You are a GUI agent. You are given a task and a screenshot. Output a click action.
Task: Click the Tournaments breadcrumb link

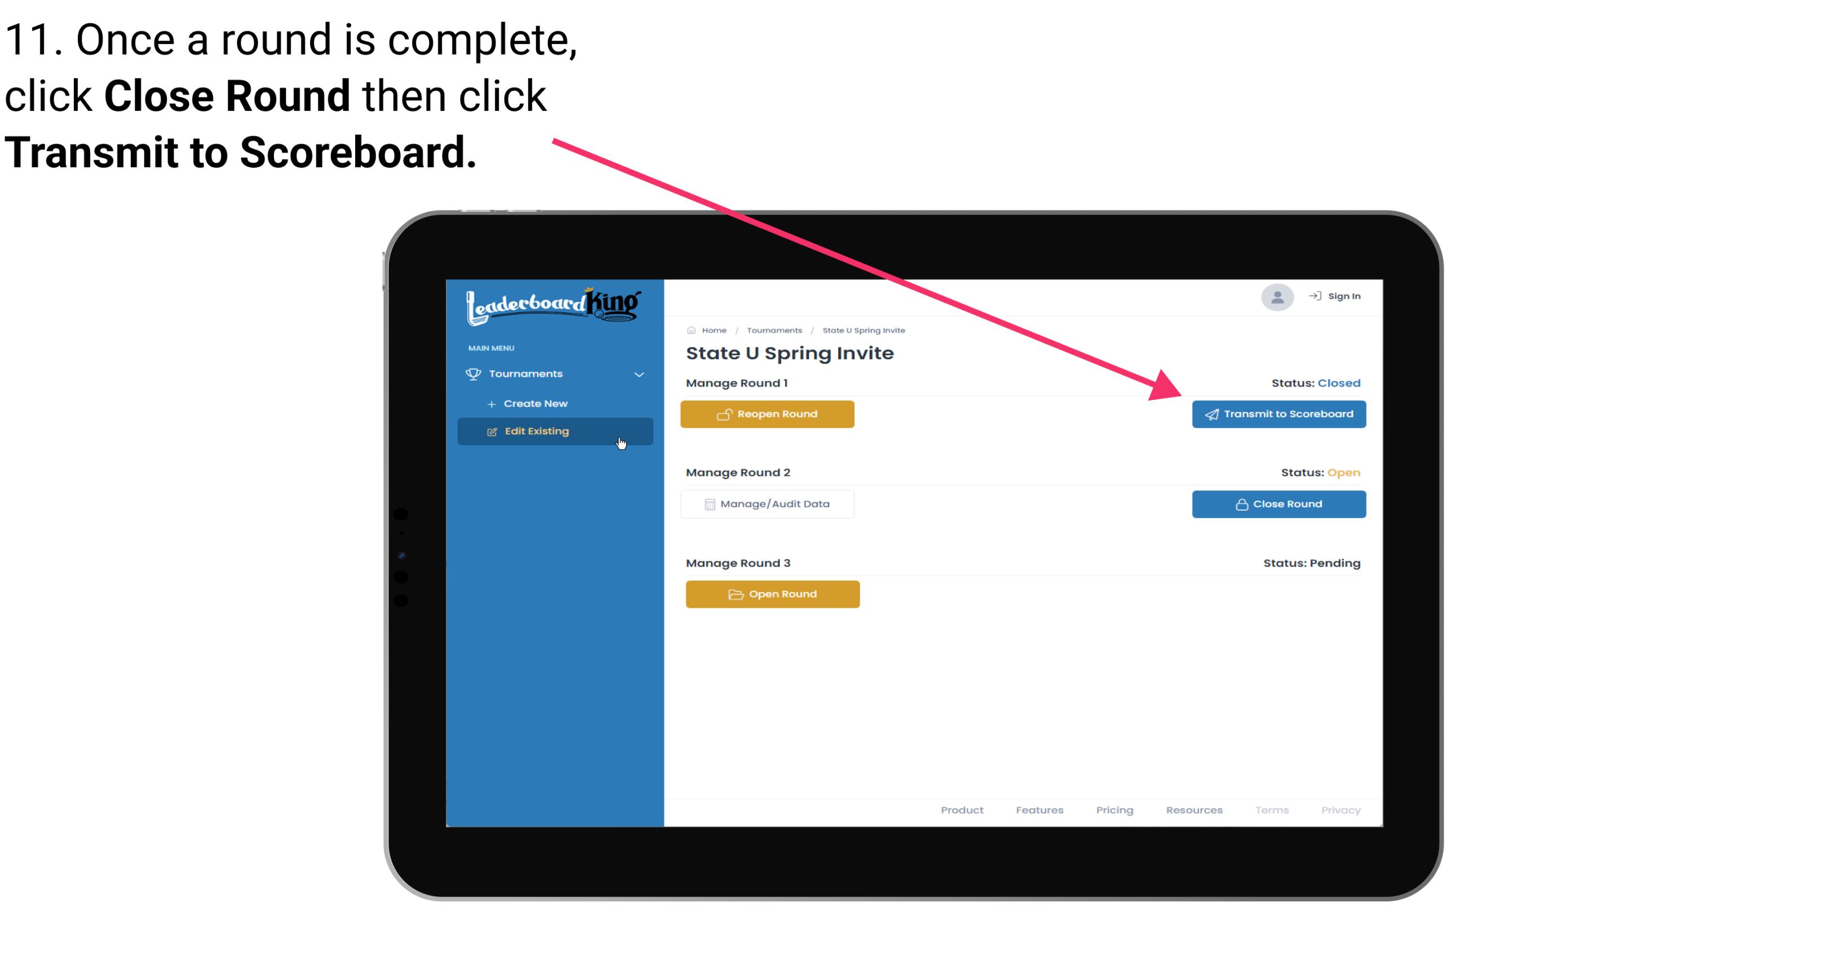pos(773,329)
